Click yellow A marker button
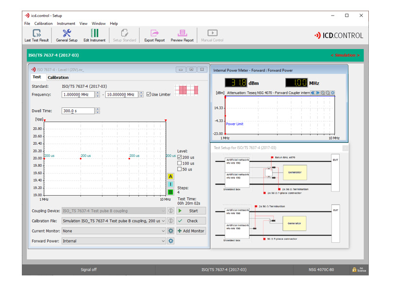The image size is (395, 290). pos(170,176)
